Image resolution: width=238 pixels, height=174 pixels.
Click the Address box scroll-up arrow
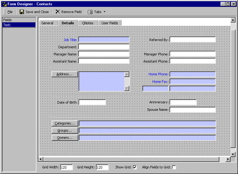click(127, 74)
